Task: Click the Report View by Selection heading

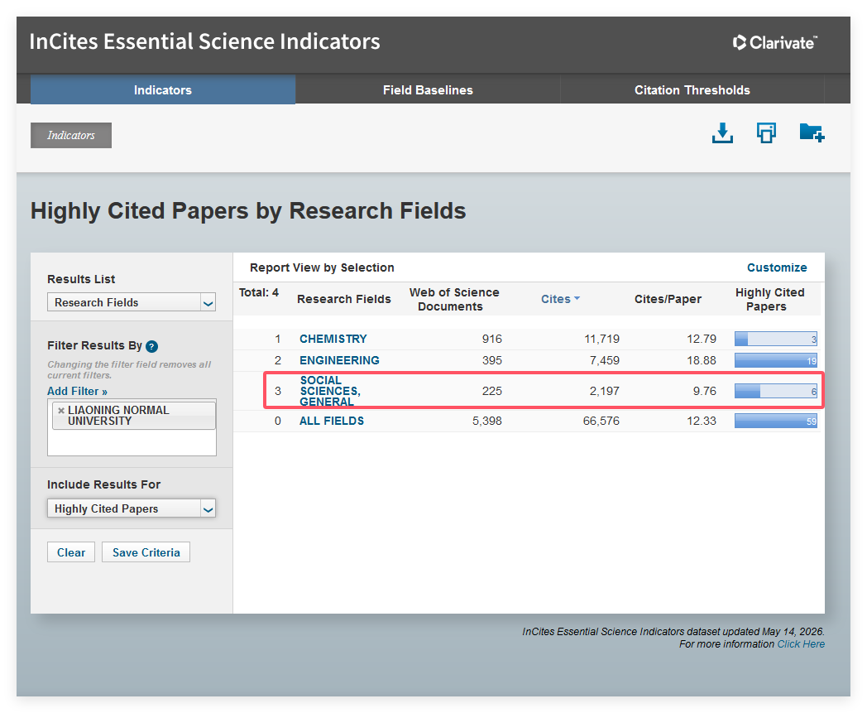Action: [322, 267]
